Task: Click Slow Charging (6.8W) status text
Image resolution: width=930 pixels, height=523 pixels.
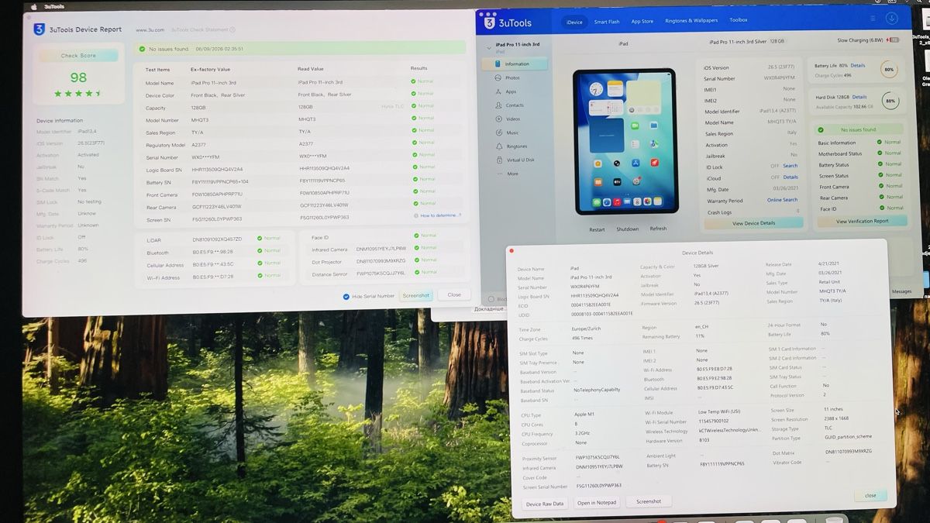Action: [x=860, y=40]
